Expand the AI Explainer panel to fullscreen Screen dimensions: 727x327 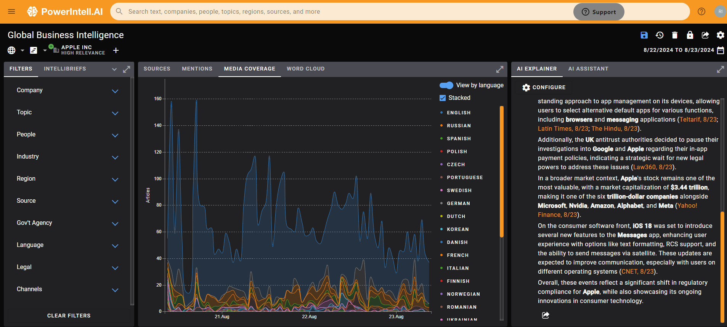tap(721, 69)
